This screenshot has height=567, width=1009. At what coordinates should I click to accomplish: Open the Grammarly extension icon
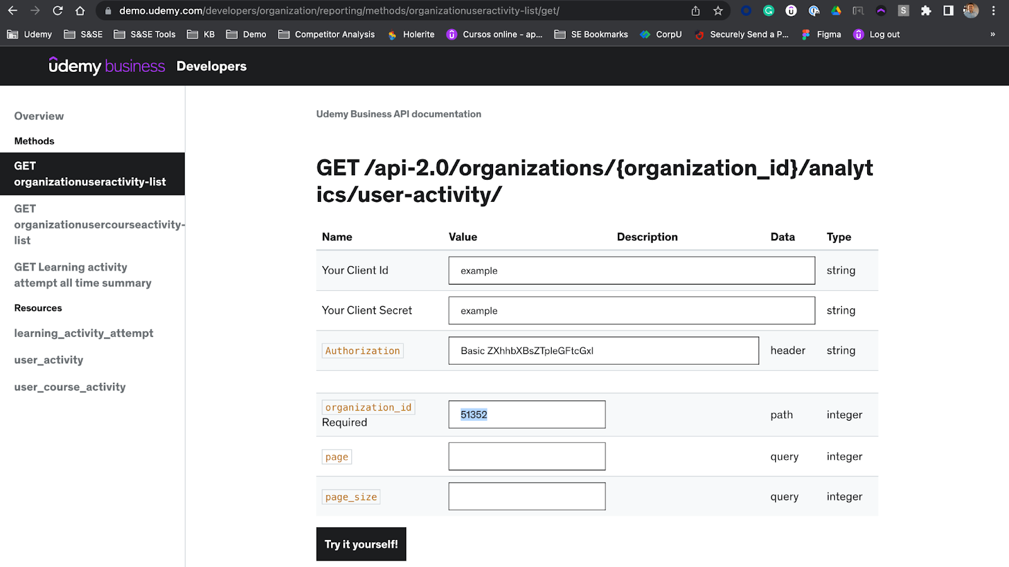tap(769, 11)
